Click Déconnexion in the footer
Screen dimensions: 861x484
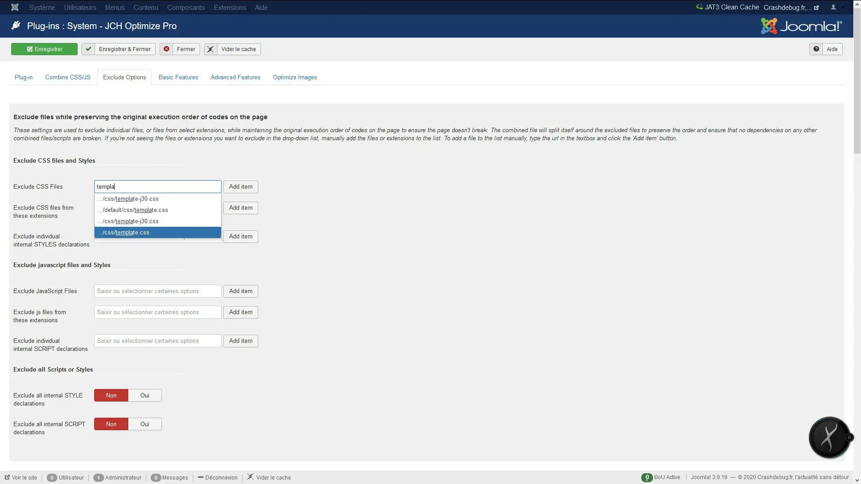click(217, 477)
